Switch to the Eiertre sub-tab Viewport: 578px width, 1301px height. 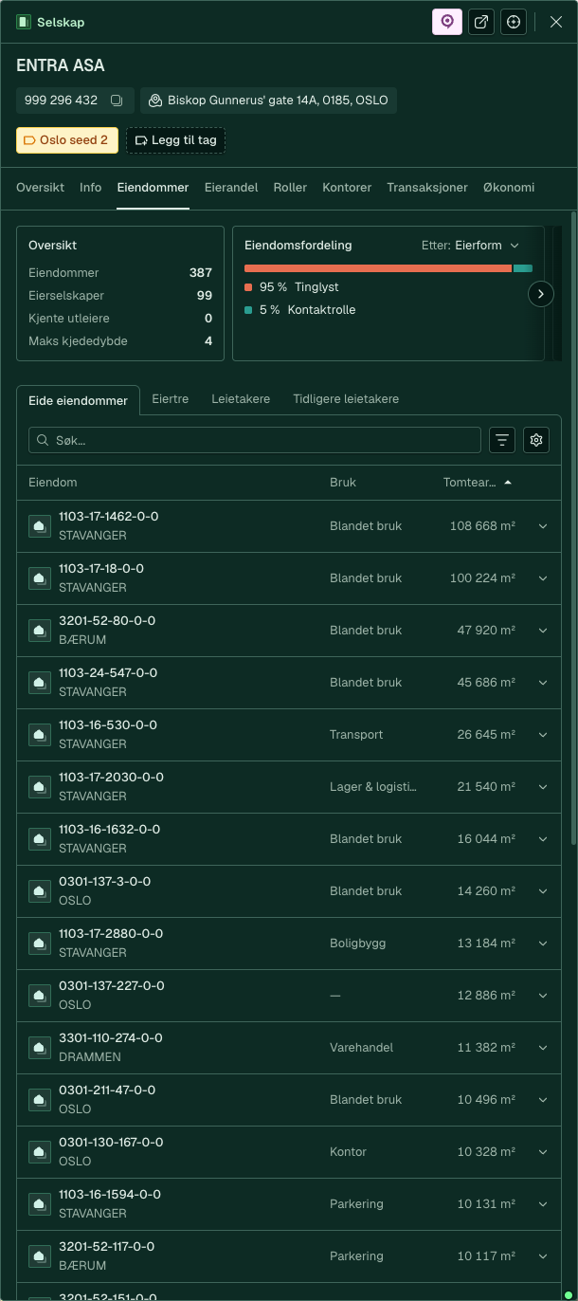point(171,399)
